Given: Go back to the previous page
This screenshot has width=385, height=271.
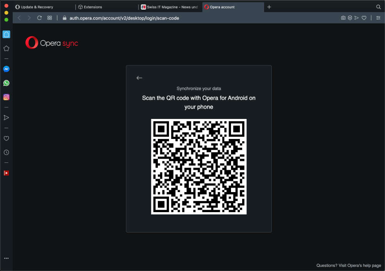Looking at the screenshot, I should [19, 18].
